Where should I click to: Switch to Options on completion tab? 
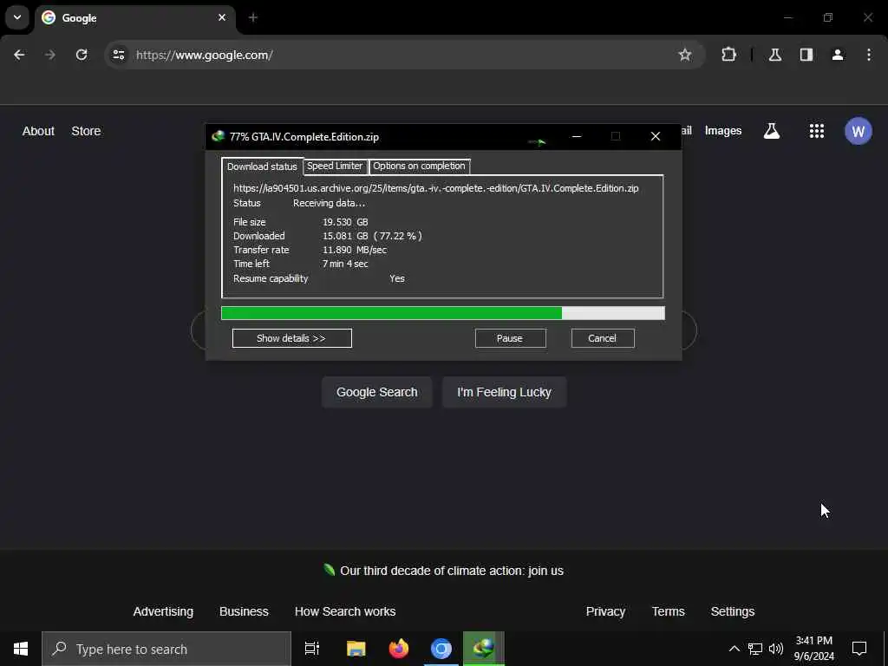[419, 166]
